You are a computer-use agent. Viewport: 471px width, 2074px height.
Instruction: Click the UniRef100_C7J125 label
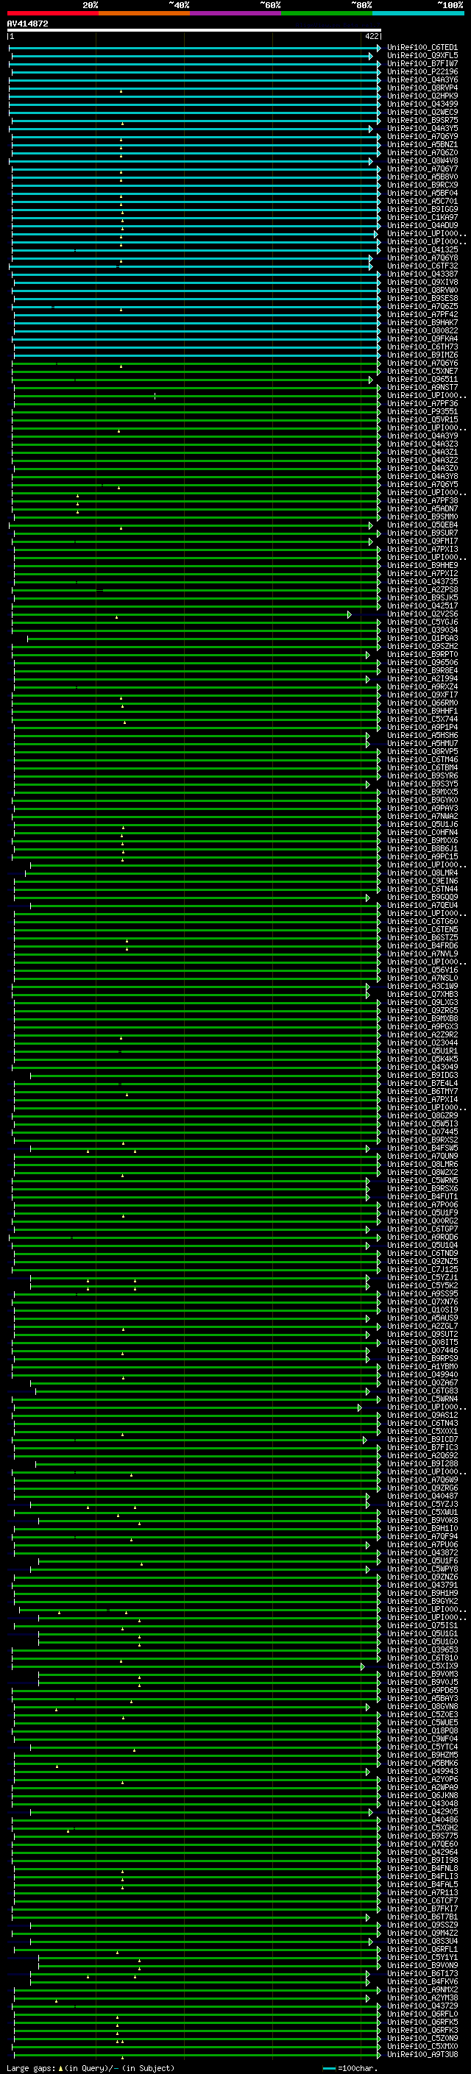tap(422, 1269)
